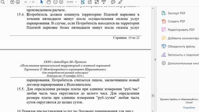Click the Объединить файлы icon
This screenshot has height=112, width=199.
[x=164, y=46]
